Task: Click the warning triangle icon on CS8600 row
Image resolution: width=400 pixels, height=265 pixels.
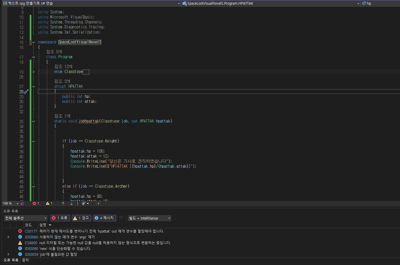Action: click(20, 243)
